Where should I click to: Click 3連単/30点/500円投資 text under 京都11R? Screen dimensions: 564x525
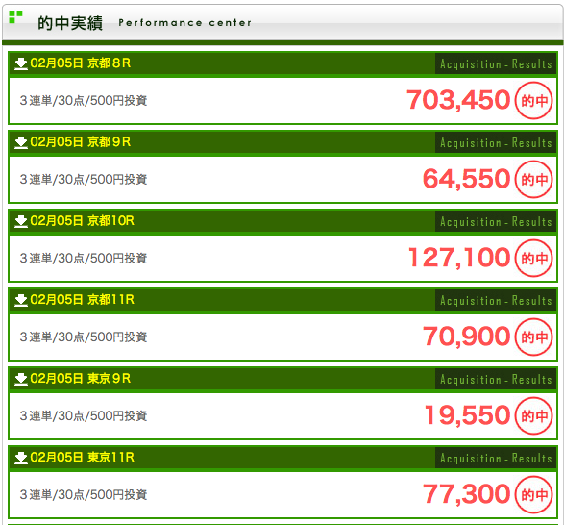coord(84,337)
